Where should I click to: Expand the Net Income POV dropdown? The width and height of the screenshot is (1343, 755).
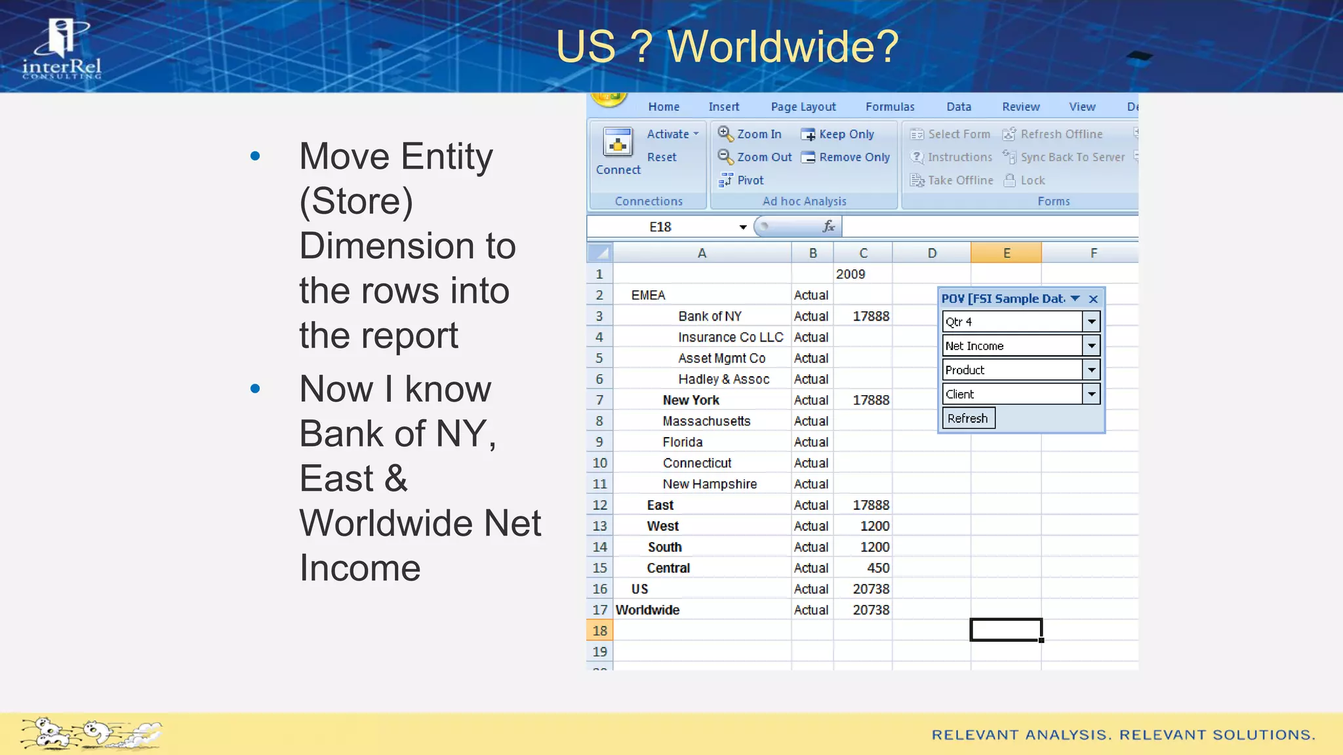(x=1091, y=345)
